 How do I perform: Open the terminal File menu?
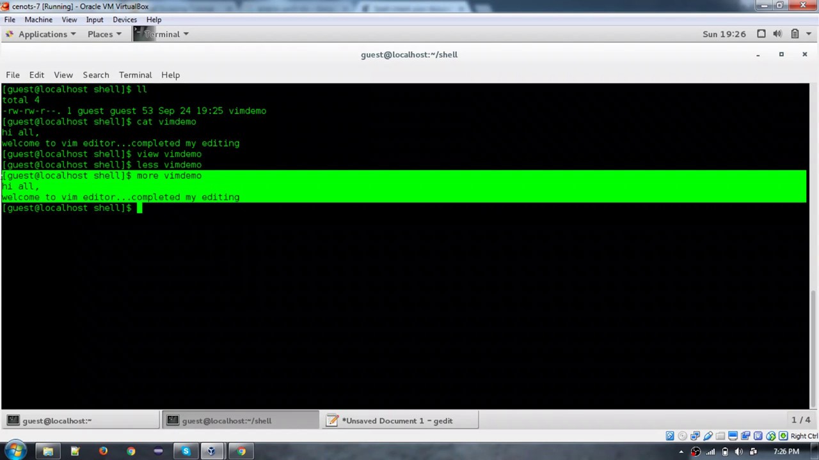pos(13,75)
